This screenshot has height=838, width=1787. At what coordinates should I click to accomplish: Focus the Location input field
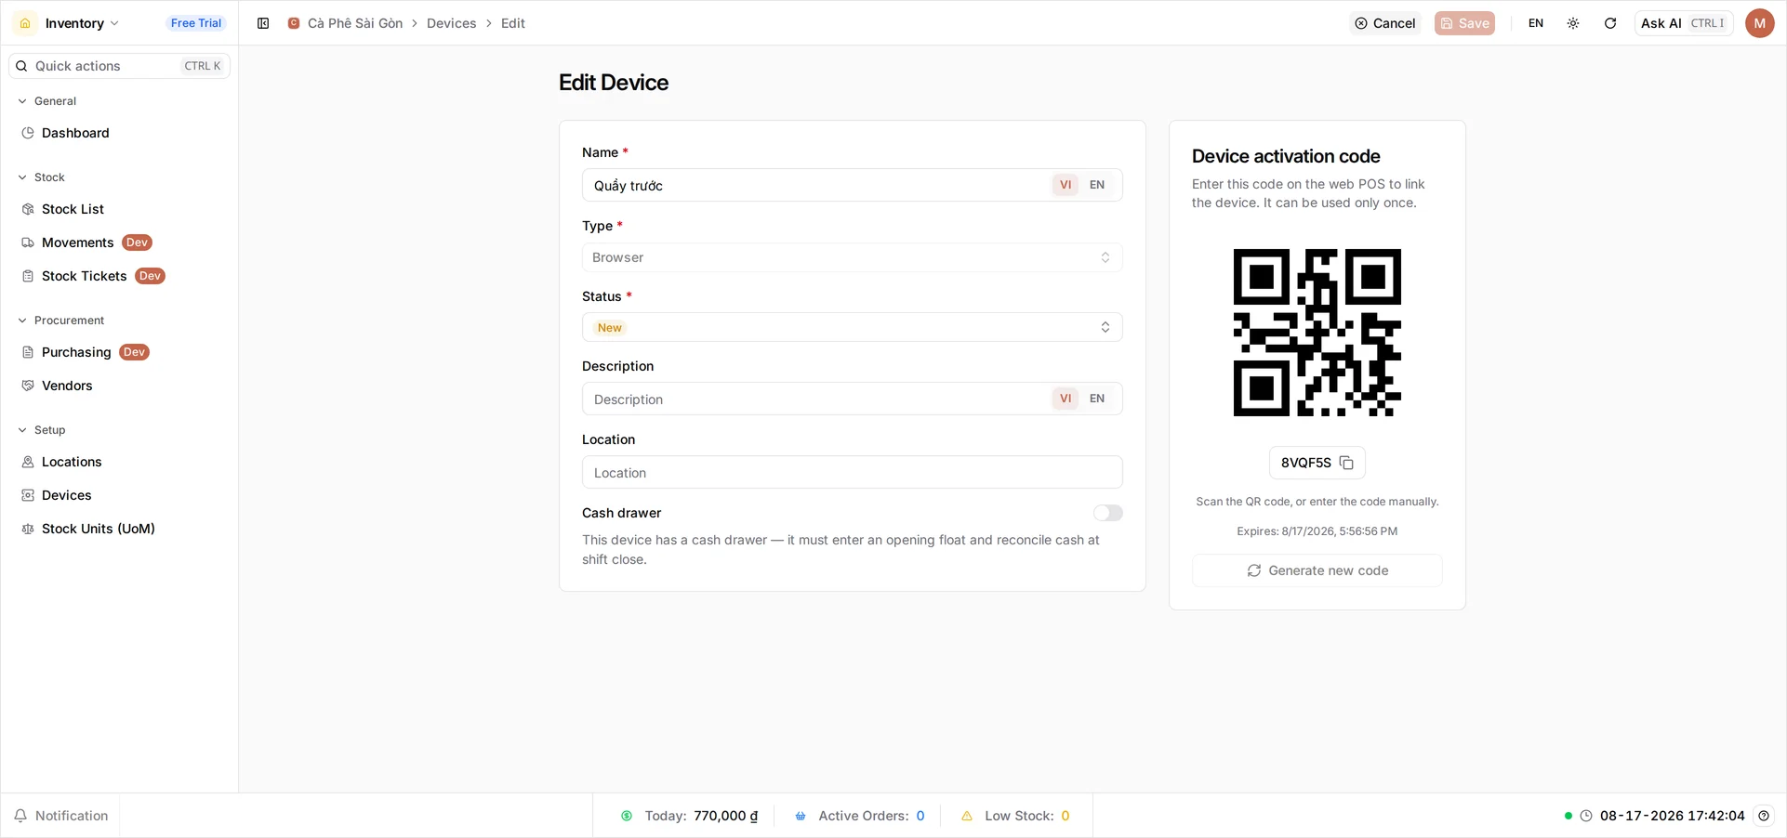click(x=852, y=472)
